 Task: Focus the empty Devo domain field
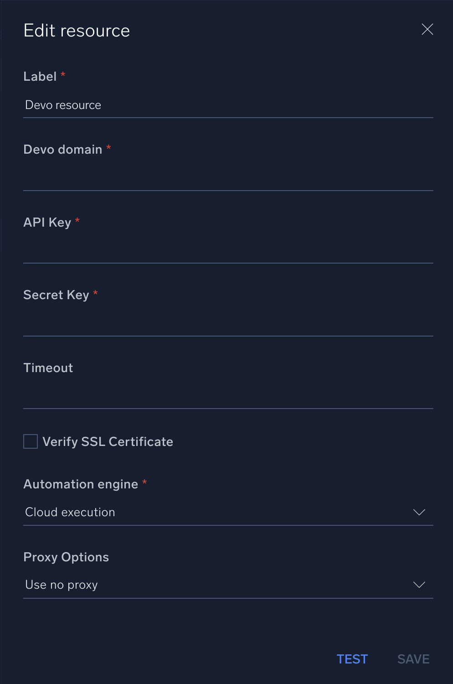[x=228, y=178]
